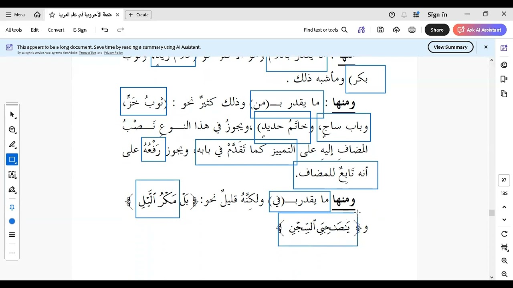This screenshot has width=513, height=288.
Task: Rotate the page view
Action: (x=504, y=234)
